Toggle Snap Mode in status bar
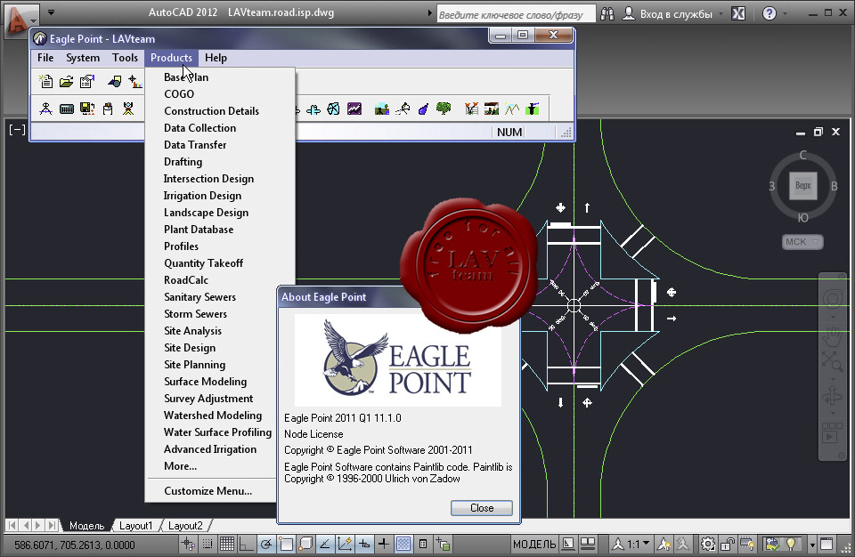The height and width of the screenshot is (557, 855). point(208,544)
